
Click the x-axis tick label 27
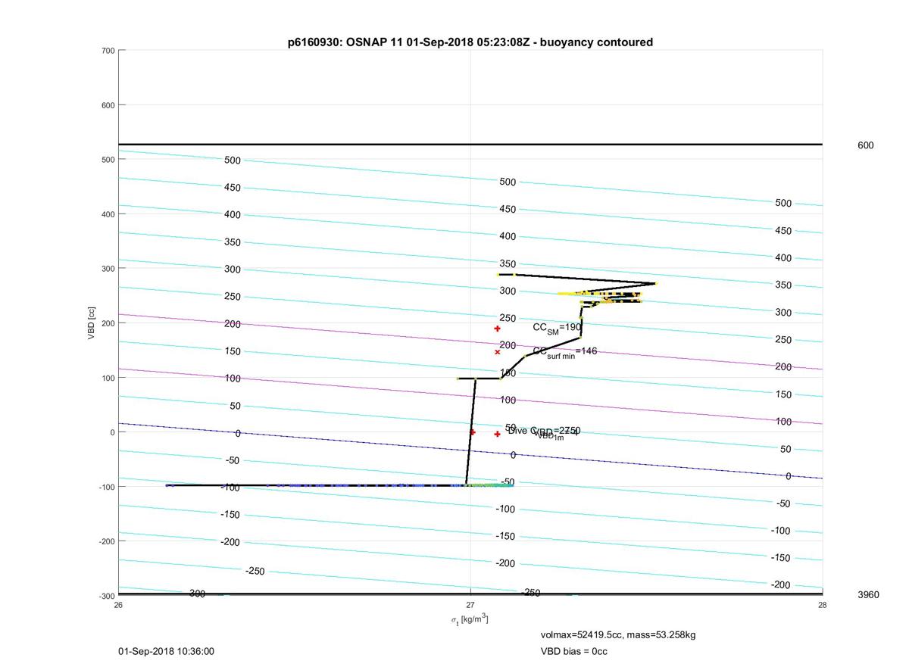(470, 605)
